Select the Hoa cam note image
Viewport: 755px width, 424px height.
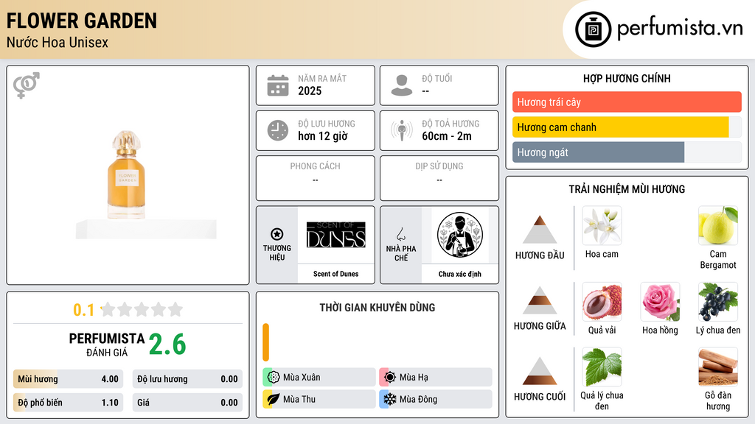(x=602, y=226)
